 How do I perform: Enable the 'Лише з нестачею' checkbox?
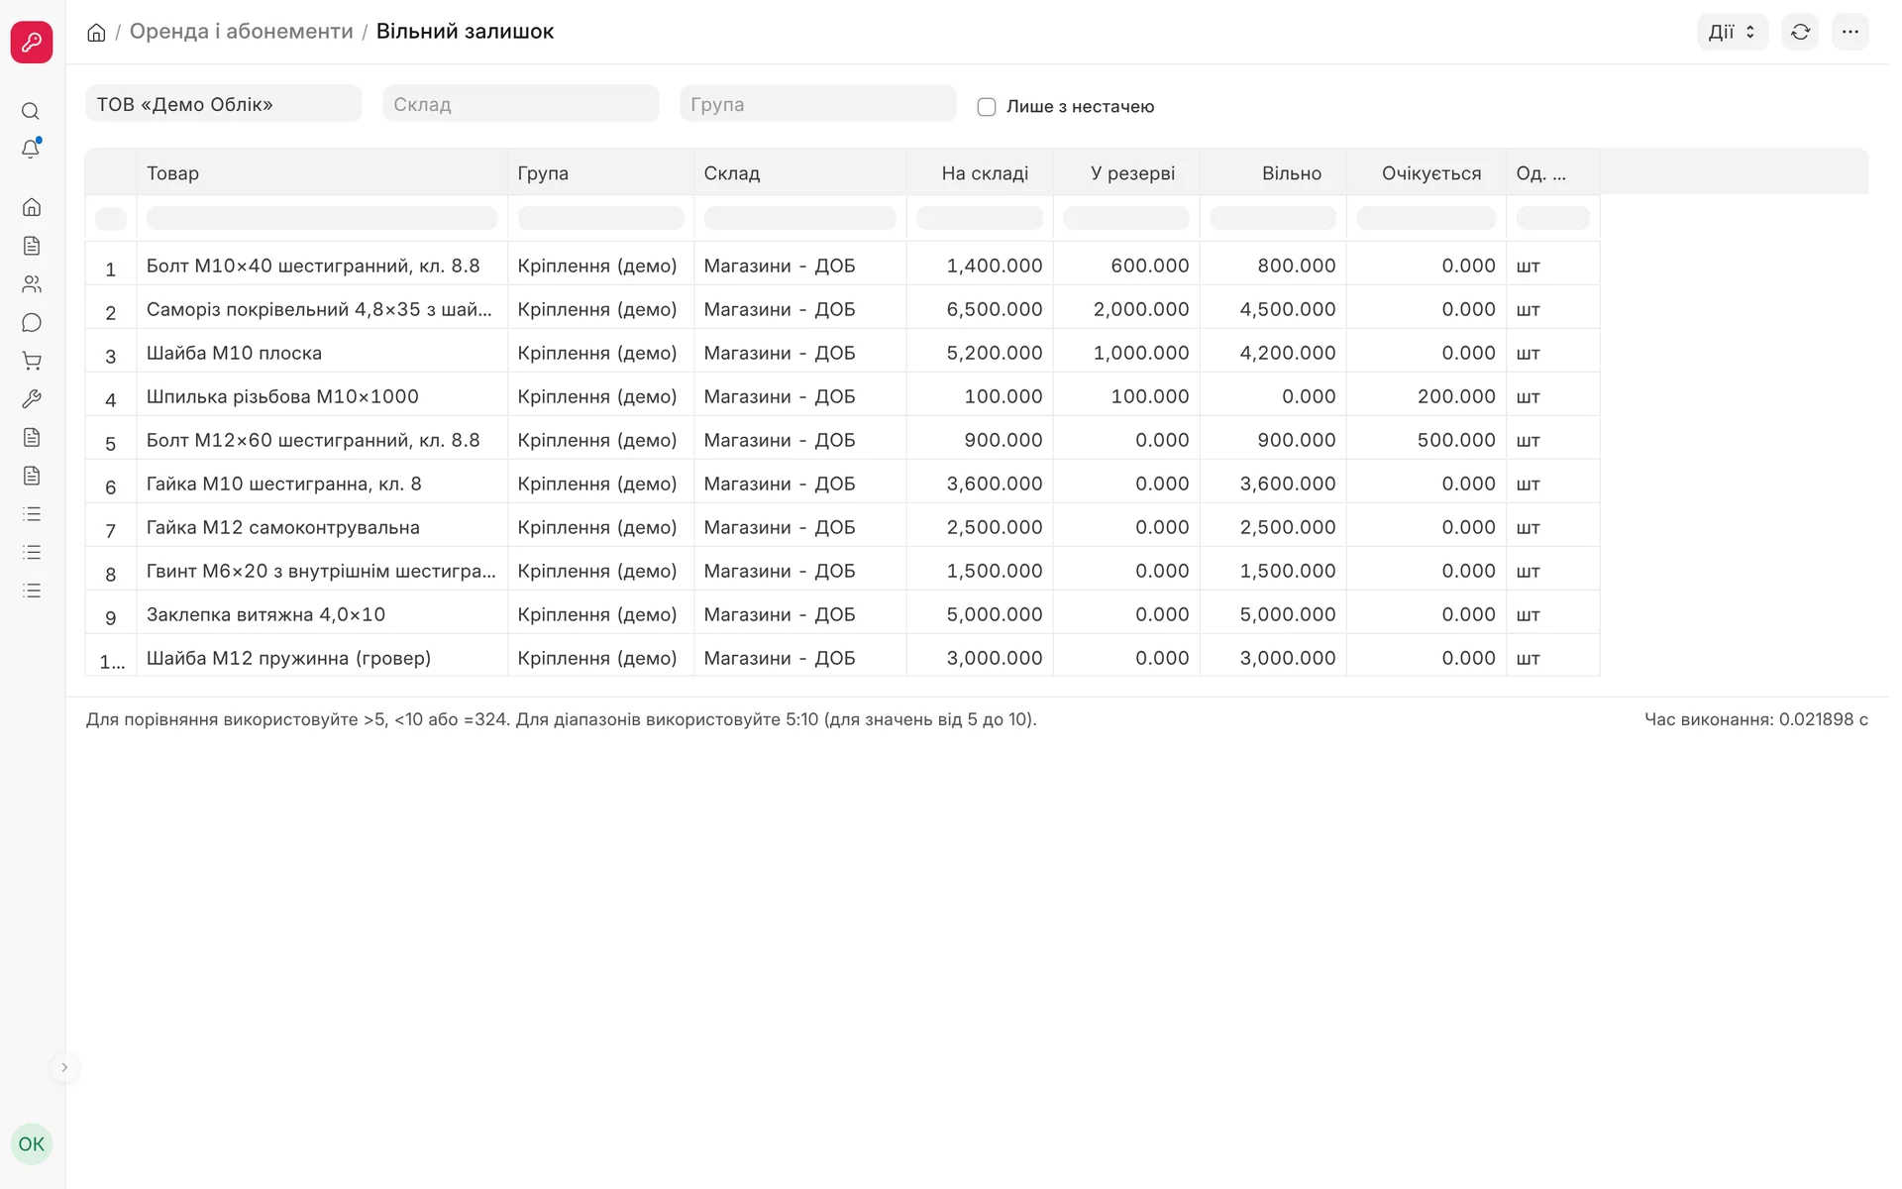coord(987,107)
